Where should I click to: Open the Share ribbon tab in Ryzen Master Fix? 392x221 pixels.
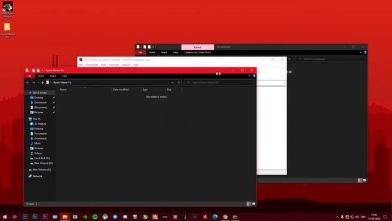pos(53,76)
